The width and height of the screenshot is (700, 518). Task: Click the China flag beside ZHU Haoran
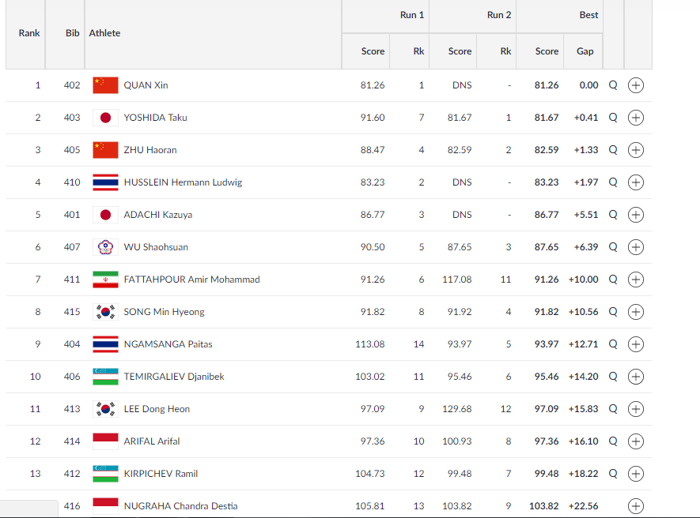point(105,150)
